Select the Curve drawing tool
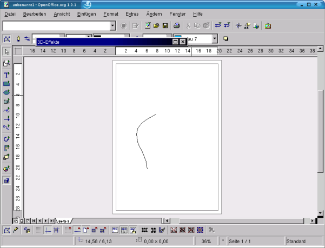The width and height of the screenshot is (325, 248). point(6,110)
